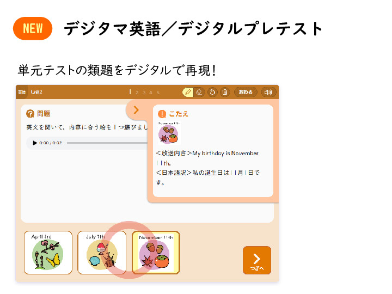Click the undo arrow icon
Screen dimensions: 392x294
212,92
